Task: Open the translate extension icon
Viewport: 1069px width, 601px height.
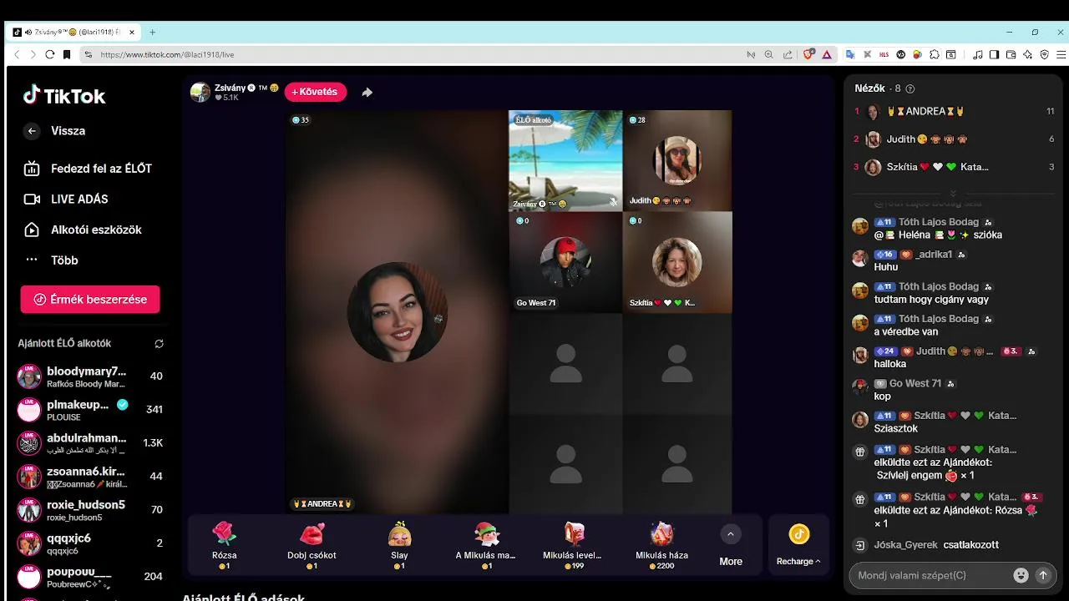Action: (850, 54)
